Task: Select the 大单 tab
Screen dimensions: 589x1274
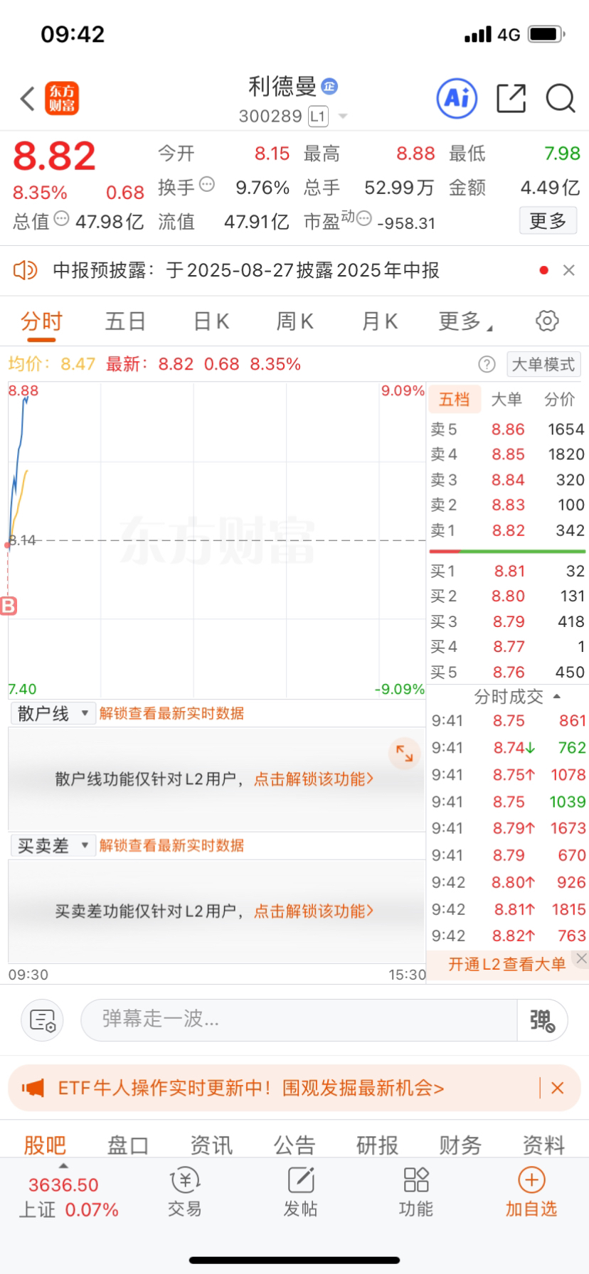Action: (x=506, y=399)
